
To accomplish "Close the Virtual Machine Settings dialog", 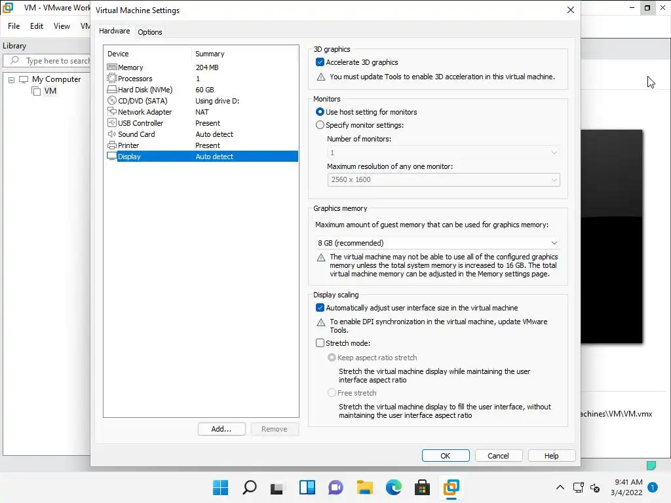I will pyautogui.click(x=571, y=10).
